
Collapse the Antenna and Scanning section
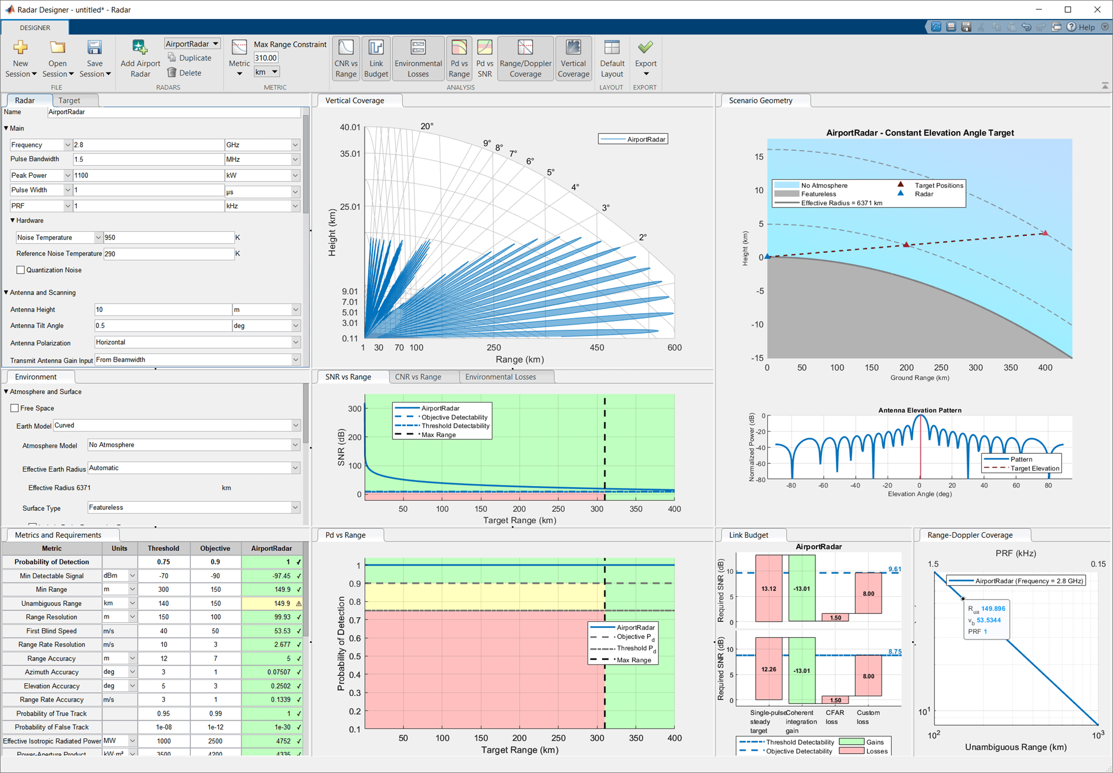coord(6,293)
